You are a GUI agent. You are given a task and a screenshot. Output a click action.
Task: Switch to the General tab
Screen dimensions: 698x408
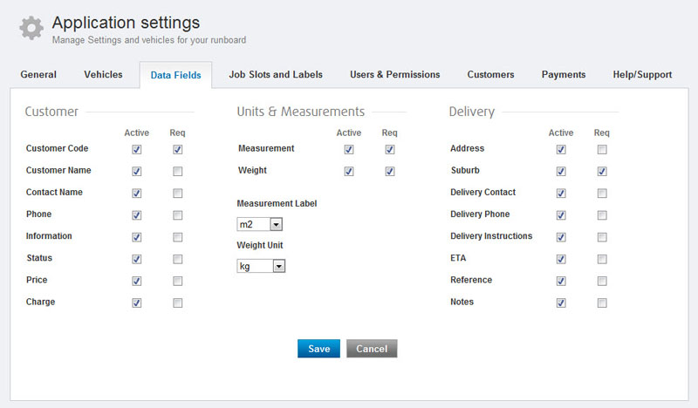(38, 74)
